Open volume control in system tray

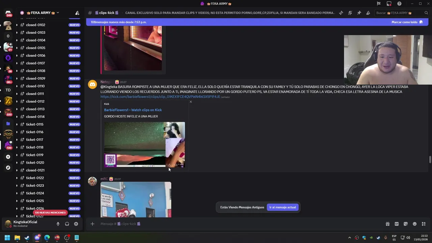[x=408, y=238]
